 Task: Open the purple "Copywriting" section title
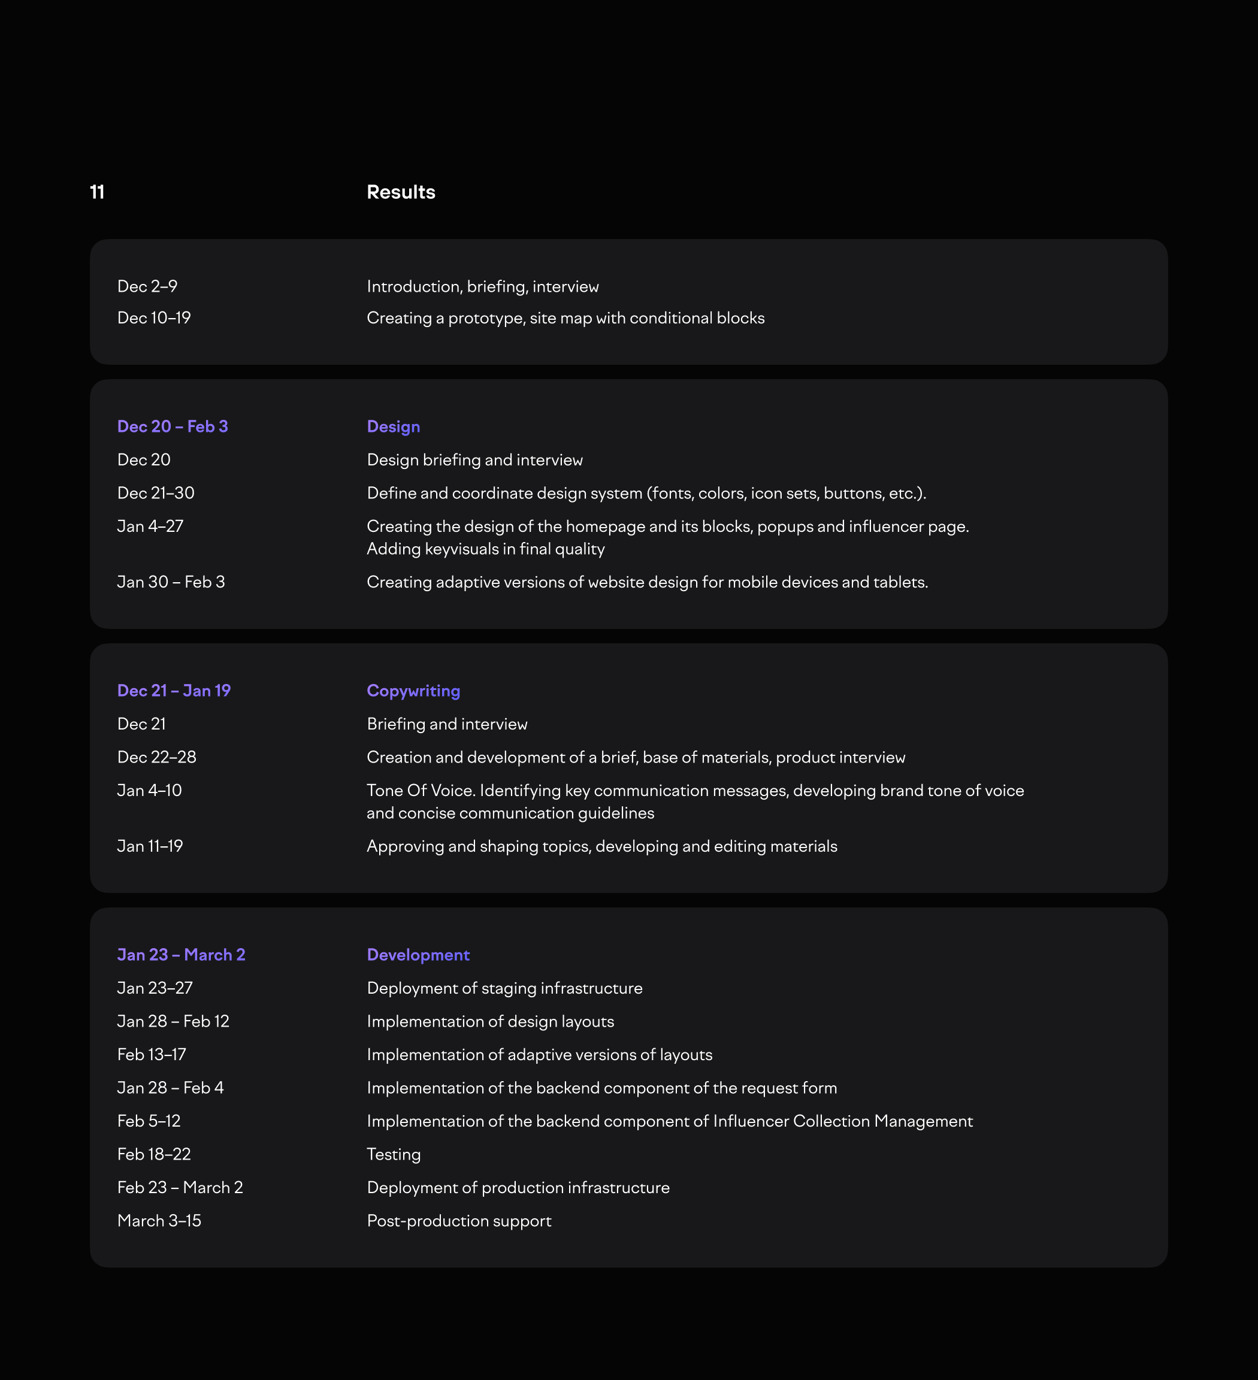[x=413, y=691]
